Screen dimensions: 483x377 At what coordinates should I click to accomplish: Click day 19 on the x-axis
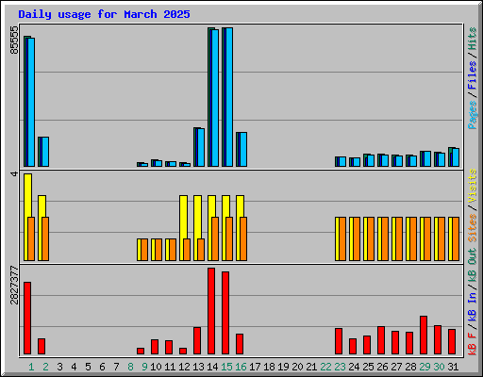point(283,367)
